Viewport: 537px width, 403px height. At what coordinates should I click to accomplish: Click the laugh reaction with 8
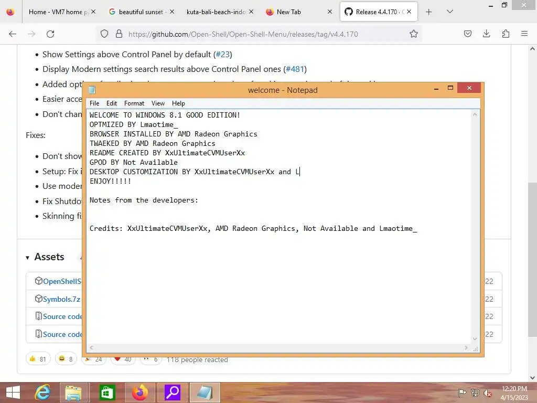[x=66, y=359]
